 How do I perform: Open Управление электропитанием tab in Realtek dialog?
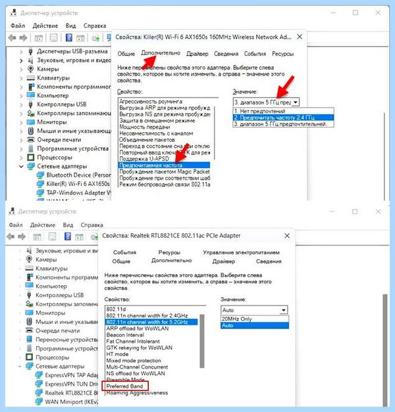(241, 252)
